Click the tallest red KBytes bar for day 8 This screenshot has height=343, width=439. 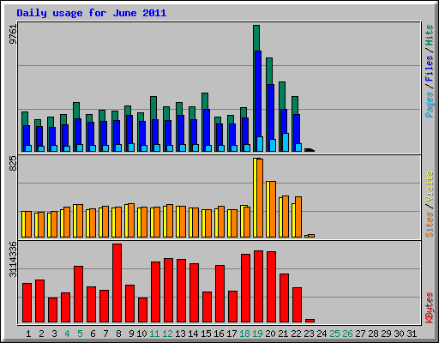coord(117,283)
